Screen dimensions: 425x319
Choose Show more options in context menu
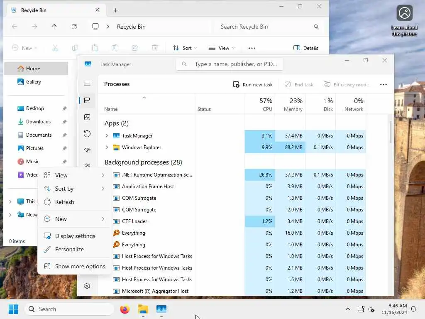(75, 266)
